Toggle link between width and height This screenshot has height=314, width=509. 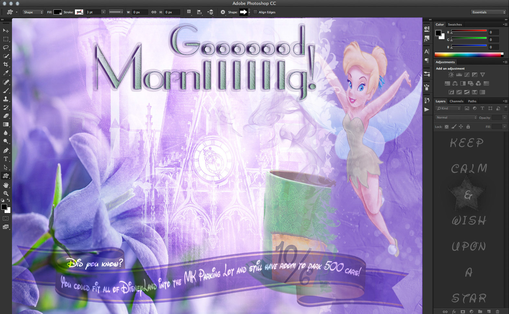click(x=154, y=12)
